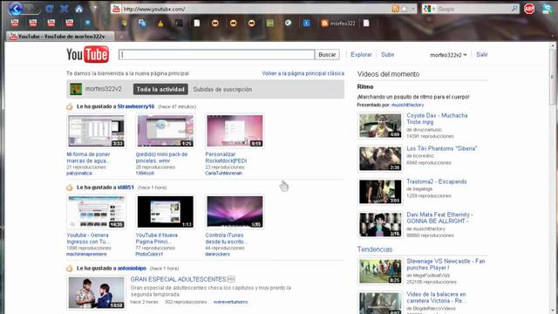Select the 'Toda la actividad' tab
Screen dimensions: 558x314
160,89
